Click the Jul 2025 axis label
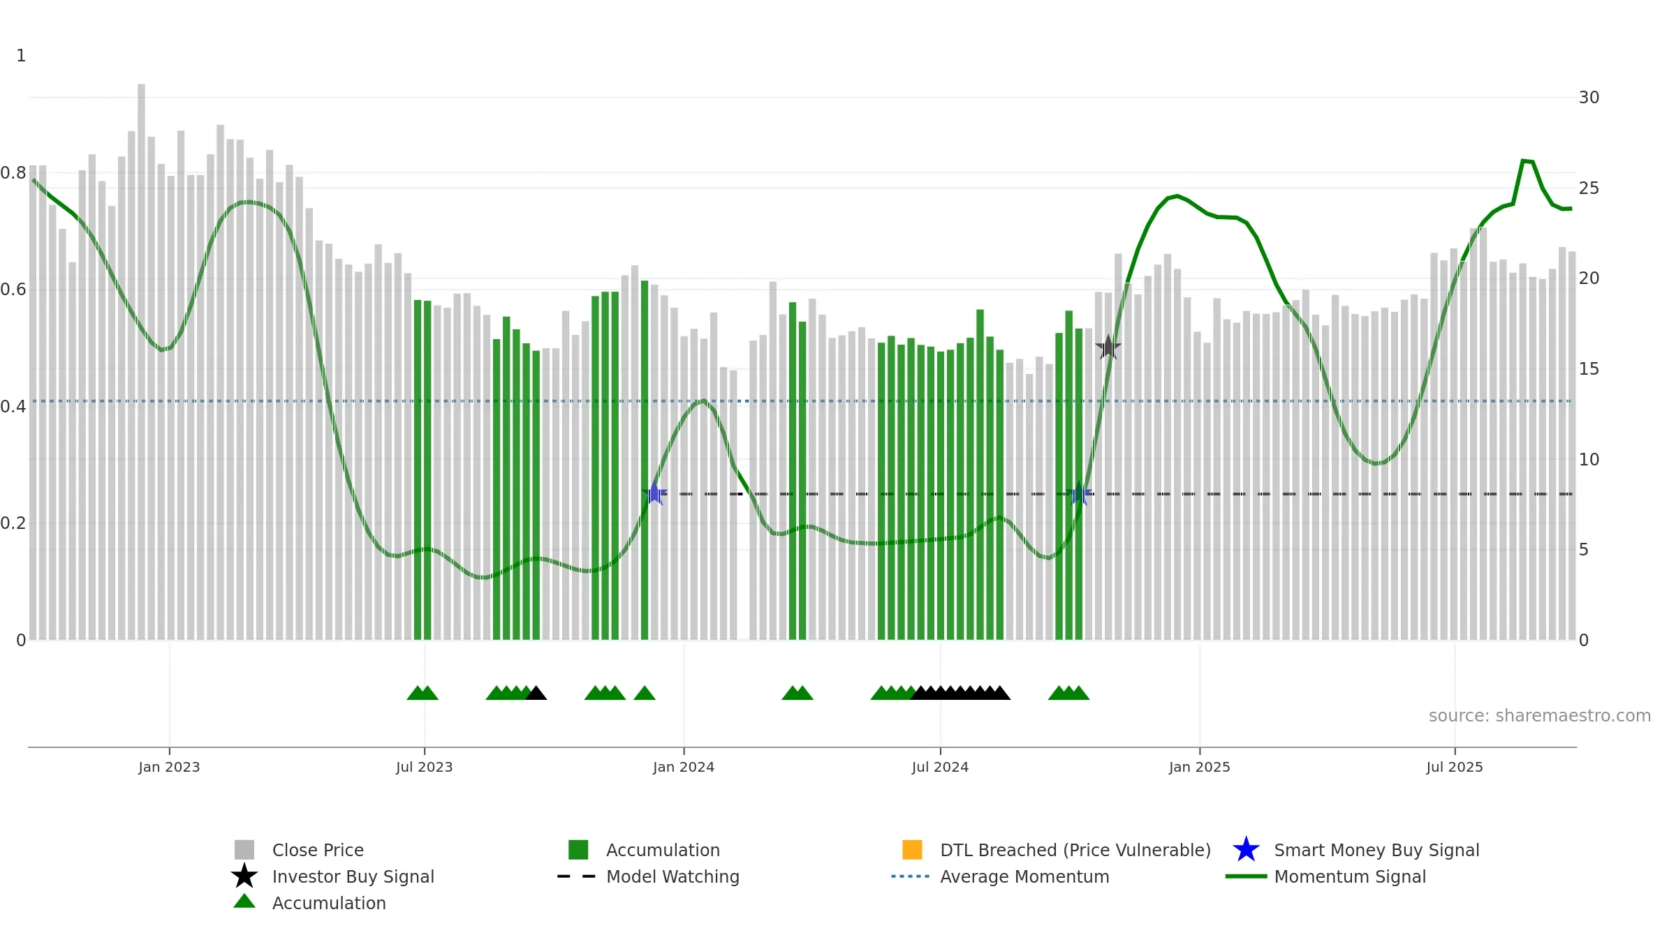Screen dimensions: 1676x942 click(1455, 768)
